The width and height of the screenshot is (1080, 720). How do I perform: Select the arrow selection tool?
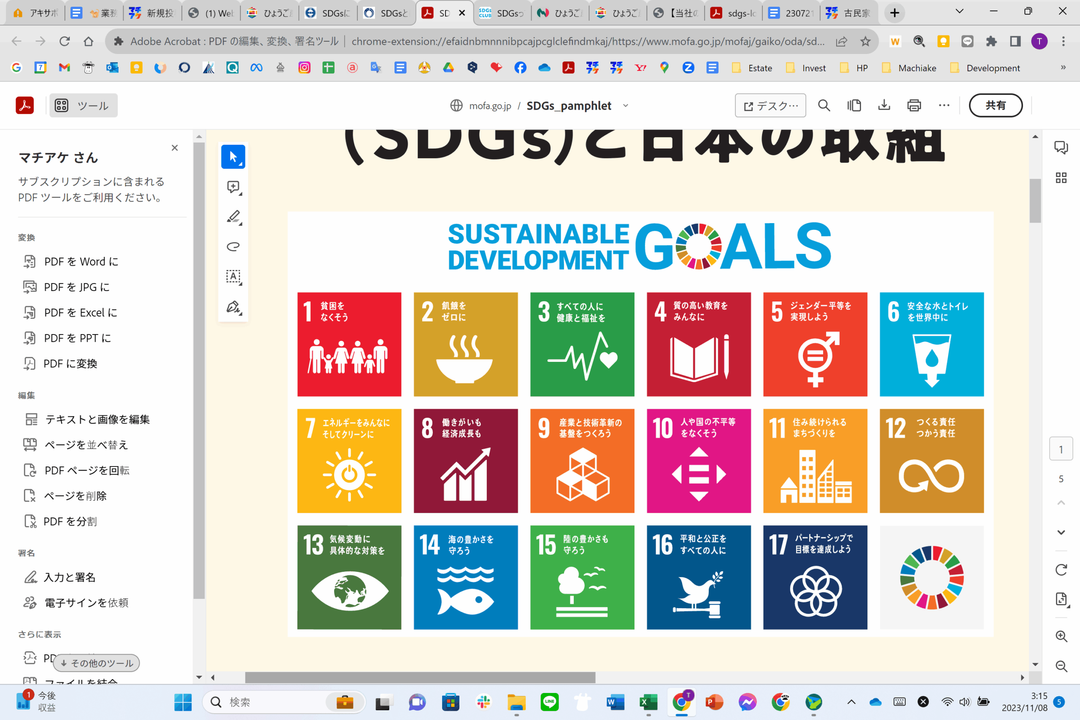coord(233,156)
